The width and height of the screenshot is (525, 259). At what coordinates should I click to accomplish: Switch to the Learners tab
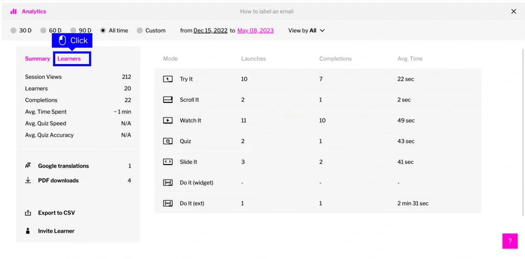(x=69, y=59)
